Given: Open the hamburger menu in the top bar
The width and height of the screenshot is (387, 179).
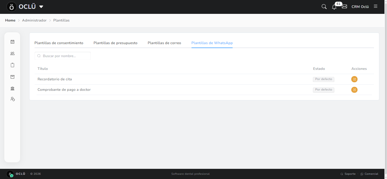Looking at the screenshot, I should tap(376, 6).
